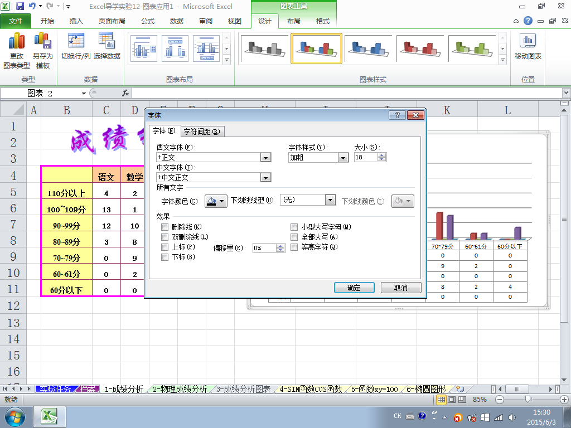The image size is (571, 428).
Task: Select the gray monochrome chart style thumbnail
Action: (x=264, y=49)
